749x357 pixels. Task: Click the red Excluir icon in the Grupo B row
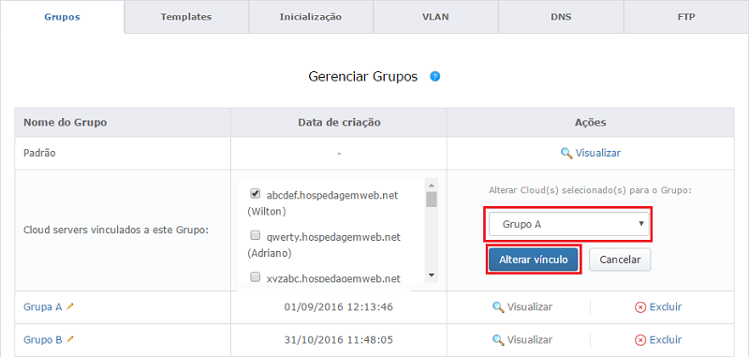640,340
